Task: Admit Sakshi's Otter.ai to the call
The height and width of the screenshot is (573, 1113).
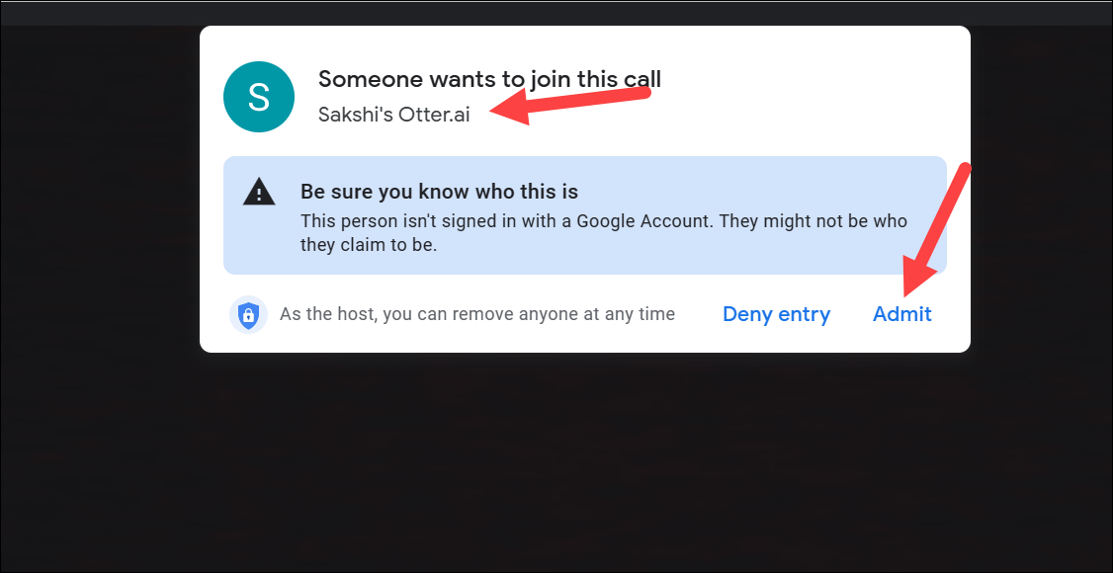Action: pyautogui.click(x=901, y=314)
